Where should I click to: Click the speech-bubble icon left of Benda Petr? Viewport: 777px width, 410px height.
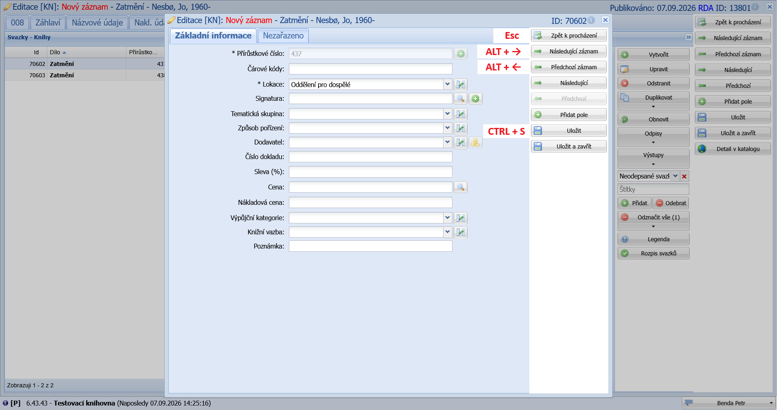pyautogui.click(x=689, y=403)
